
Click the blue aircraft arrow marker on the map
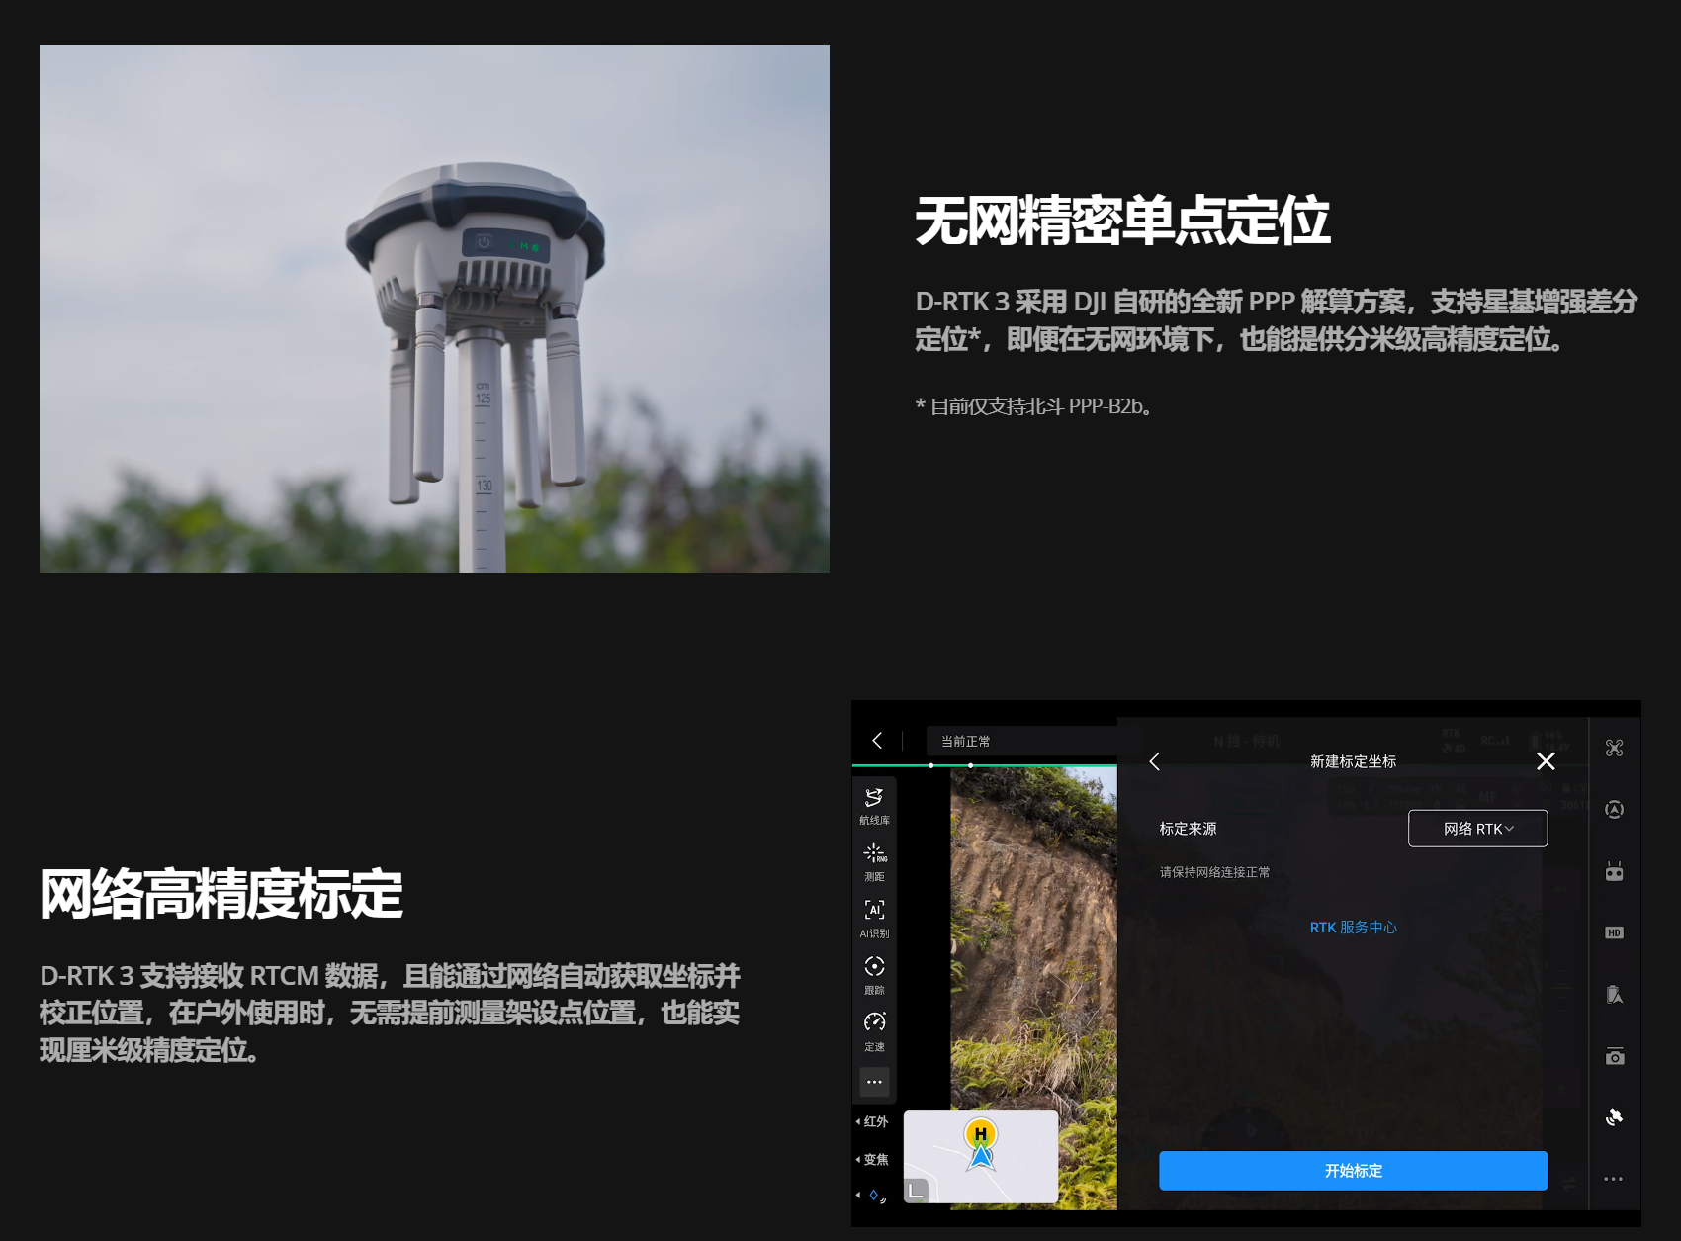(x=981, y=1157)
